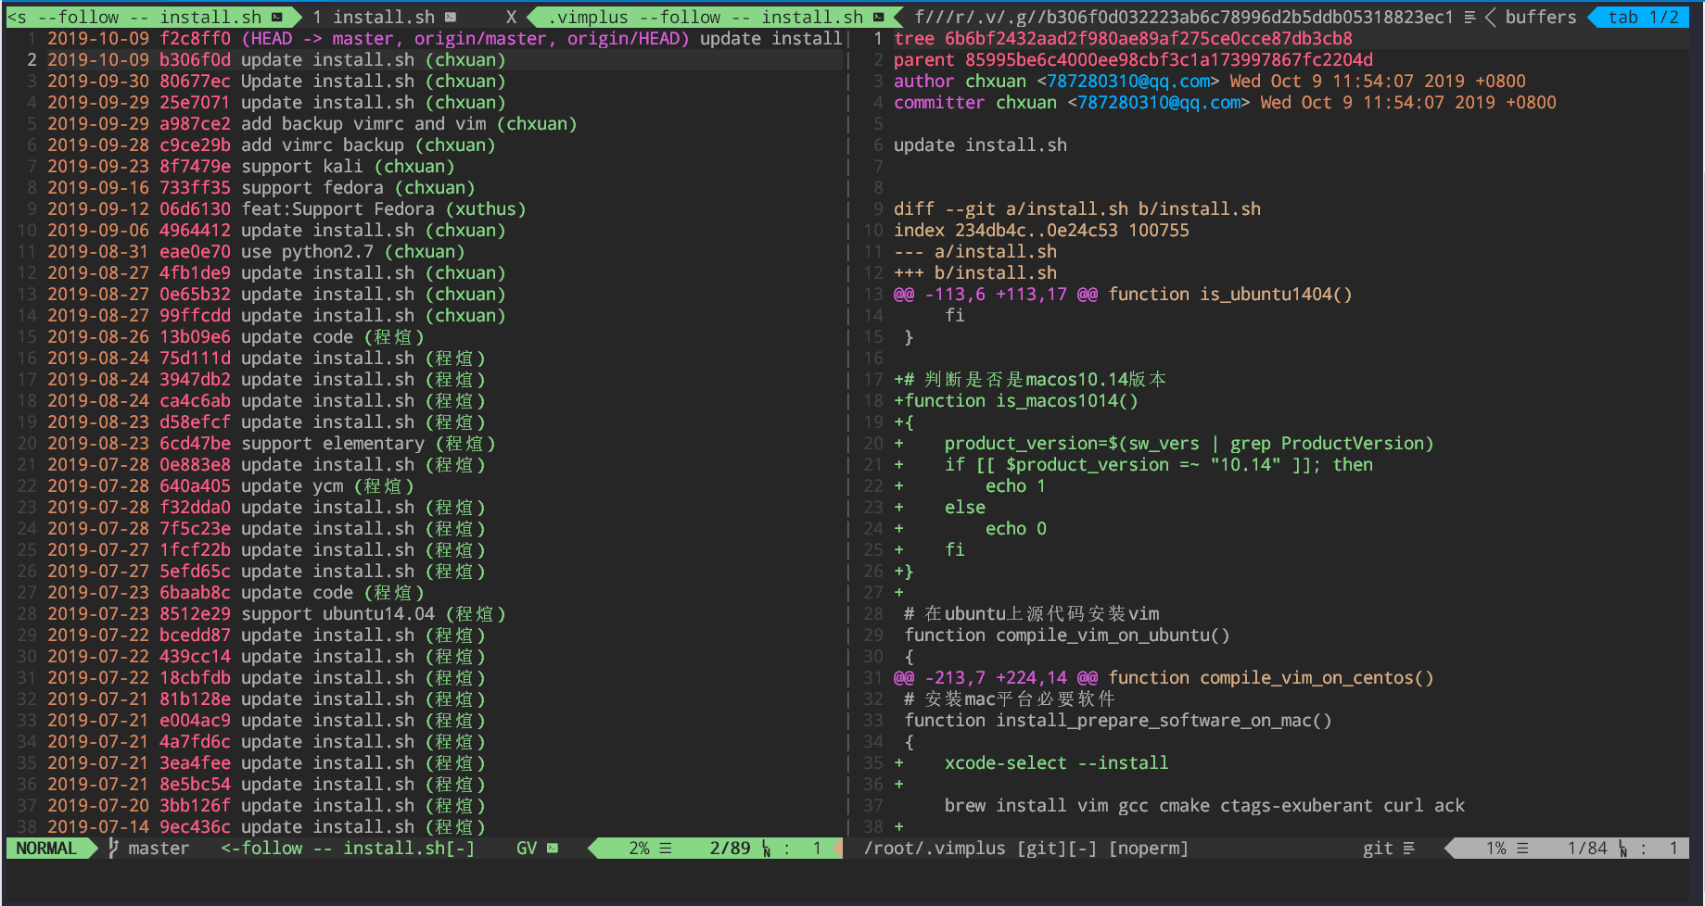
Task: Click the 'buffers' label in tabline
Action: point(1540,17)
